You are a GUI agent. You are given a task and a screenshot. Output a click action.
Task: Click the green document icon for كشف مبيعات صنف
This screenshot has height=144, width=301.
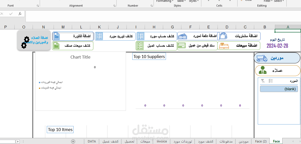[x=56, y=46]
